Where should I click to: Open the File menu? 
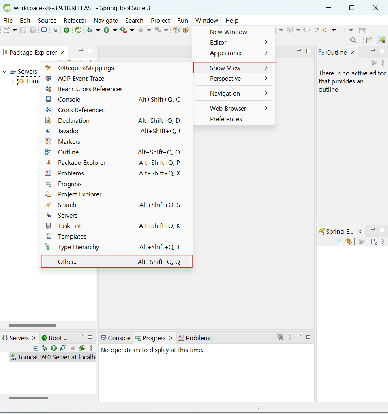click(x=8, y=20)
